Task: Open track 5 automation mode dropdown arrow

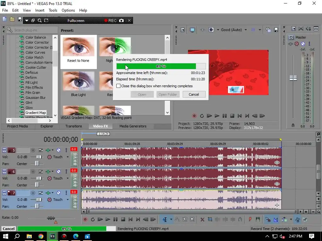Action: pyautogui.click(x=68, y=157)
